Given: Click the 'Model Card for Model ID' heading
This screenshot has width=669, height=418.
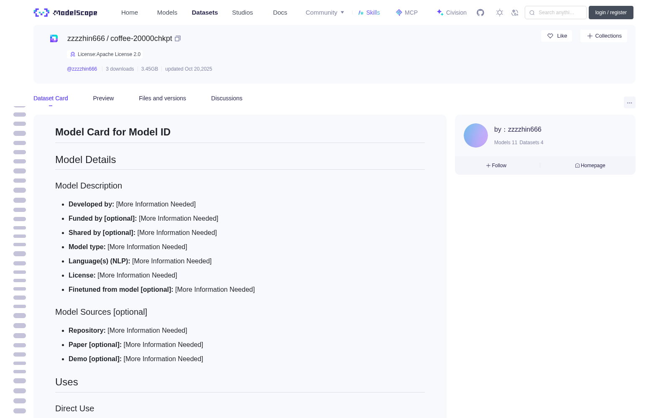Looking at the screenshot, I should (113, 132).
